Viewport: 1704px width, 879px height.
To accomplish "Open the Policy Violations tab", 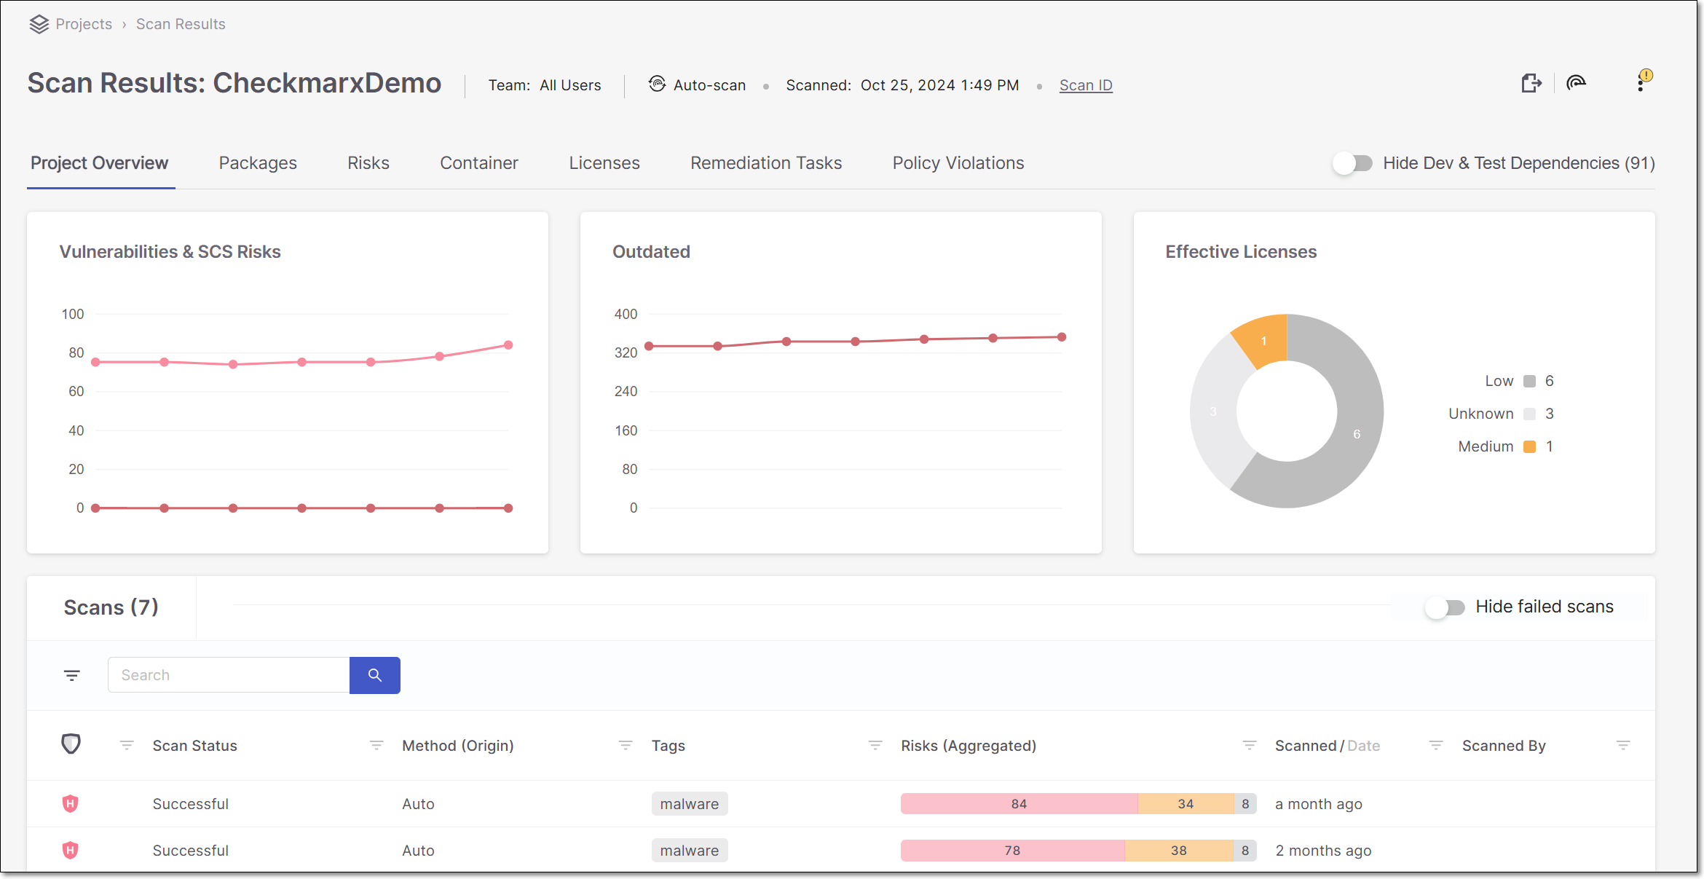I will (x=958, y=163).
